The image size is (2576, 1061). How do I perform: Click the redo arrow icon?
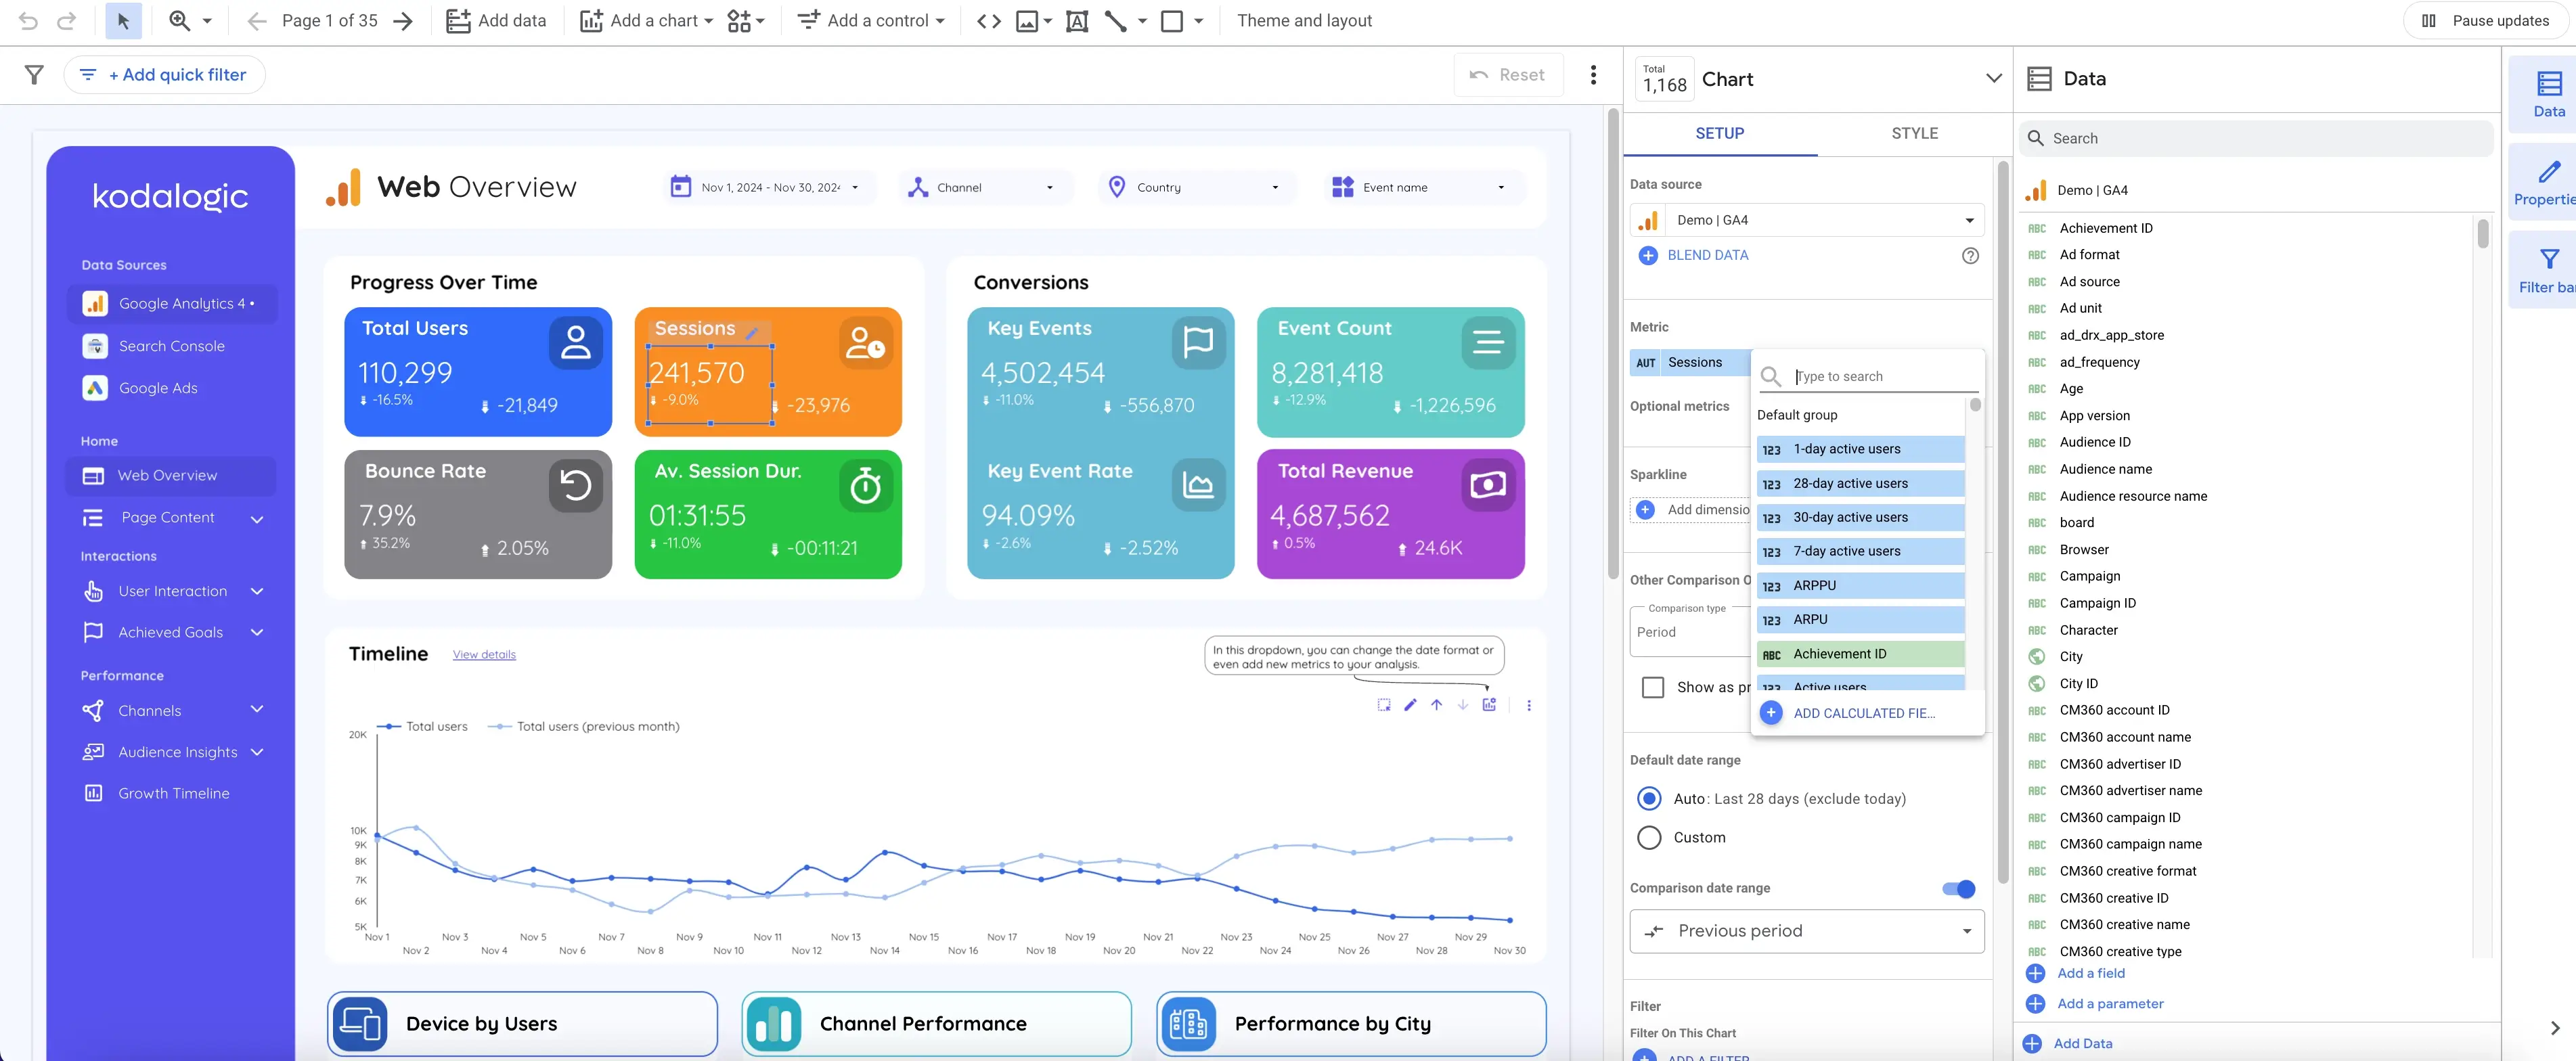coord(66,21)
